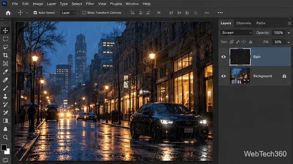Open the View menu
The image size is (293, 164).
(x=102, y=4)
